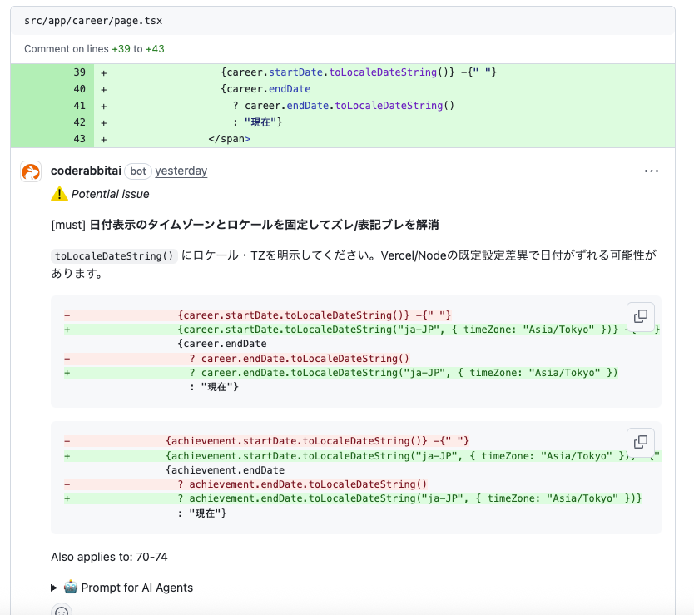Screen dimensions: 694x615
Task: Expand the Prompt for AI Agents triangle
Action: tap(56, 588)
